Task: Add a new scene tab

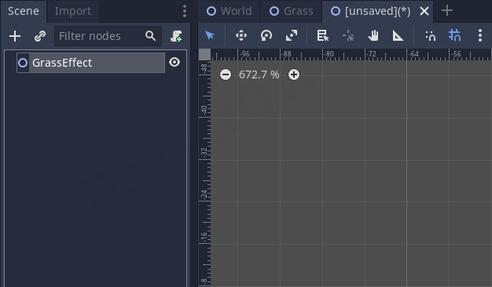Action: click(447, 11)
